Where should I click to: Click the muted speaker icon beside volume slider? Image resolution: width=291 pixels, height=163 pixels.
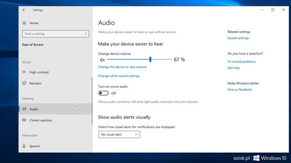(x=102, y=60)
